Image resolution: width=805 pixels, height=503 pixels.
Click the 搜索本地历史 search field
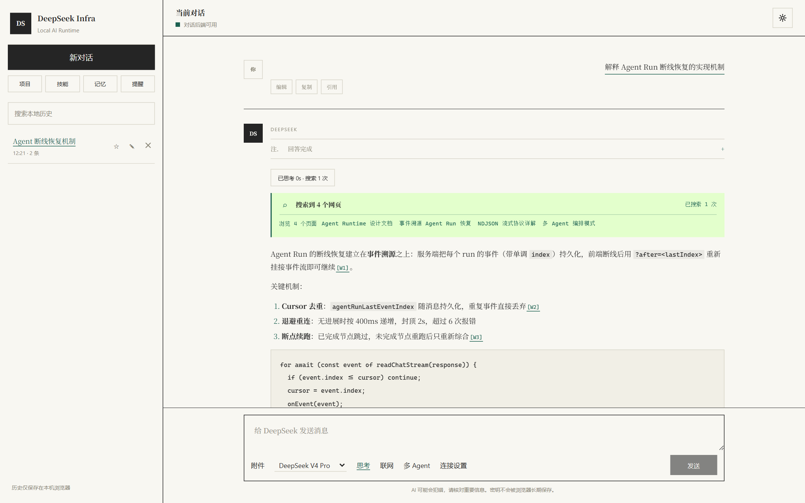pyautogui.click(x=81, y=114)
